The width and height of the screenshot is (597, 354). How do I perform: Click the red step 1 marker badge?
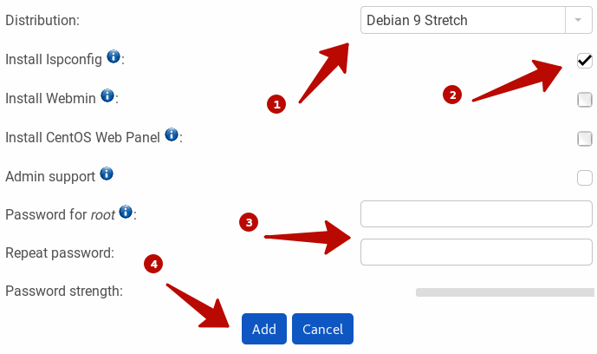click(x=276, y=104)
